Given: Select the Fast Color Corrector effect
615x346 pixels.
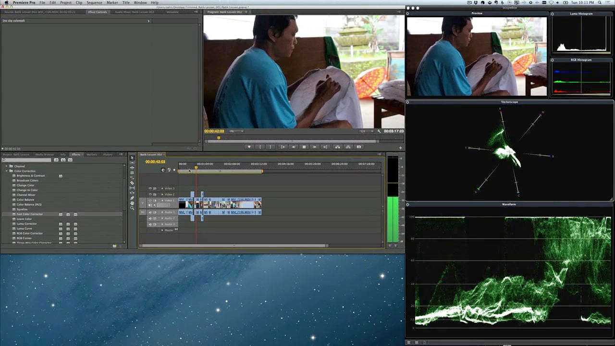Looking at the screenshot, I should tap(30, 214).
